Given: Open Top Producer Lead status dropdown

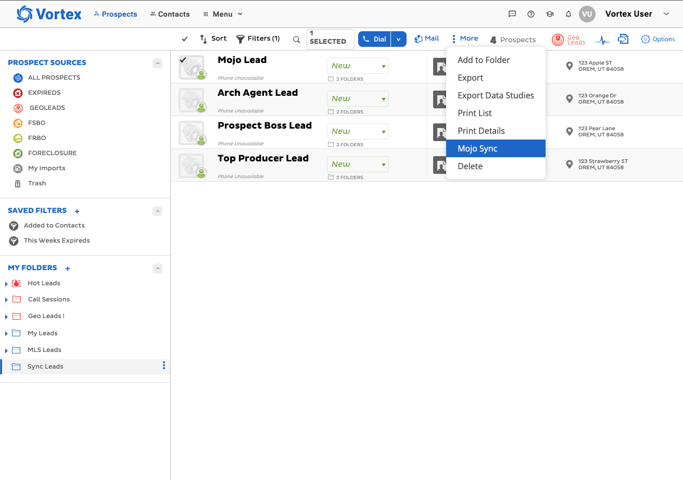Looking at the screenshot, I should click(358, 165).
